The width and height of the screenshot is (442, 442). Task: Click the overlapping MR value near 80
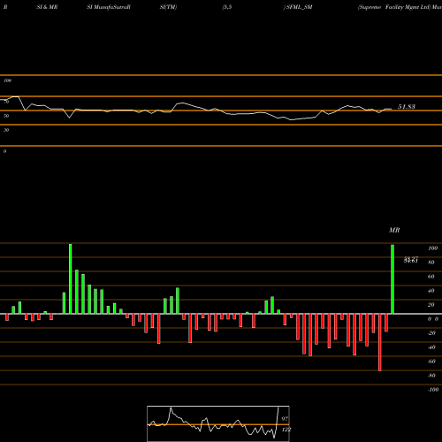point(411,260)
